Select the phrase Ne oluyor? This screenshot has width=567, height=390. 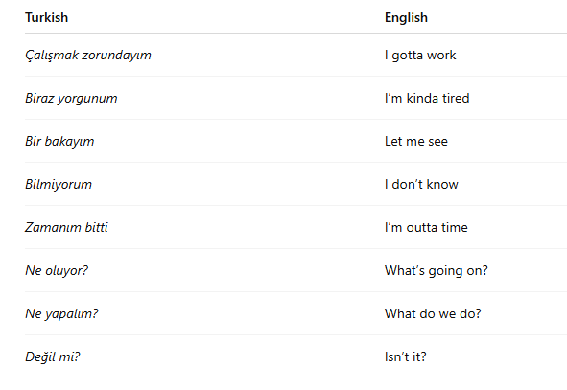(x=57, y=270)
